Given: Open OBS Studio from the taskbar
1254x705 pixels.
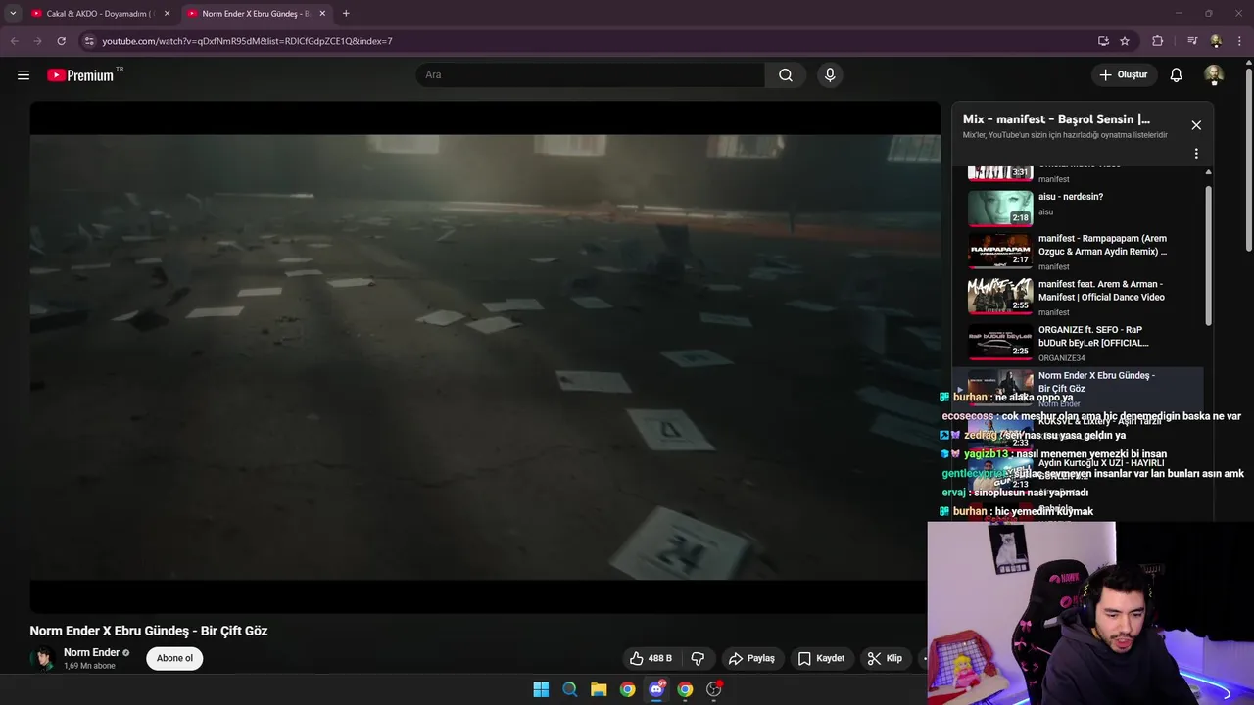Looking at the screenshot, I should tap(714, 689).
